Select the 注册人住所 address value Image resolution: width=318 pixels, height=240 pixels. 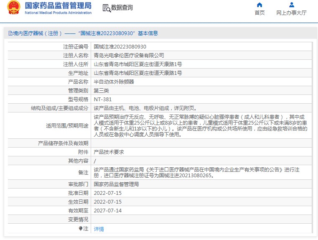point(138,64)
